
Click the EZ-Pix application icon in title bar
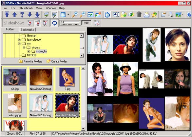[x=3, y=3]
